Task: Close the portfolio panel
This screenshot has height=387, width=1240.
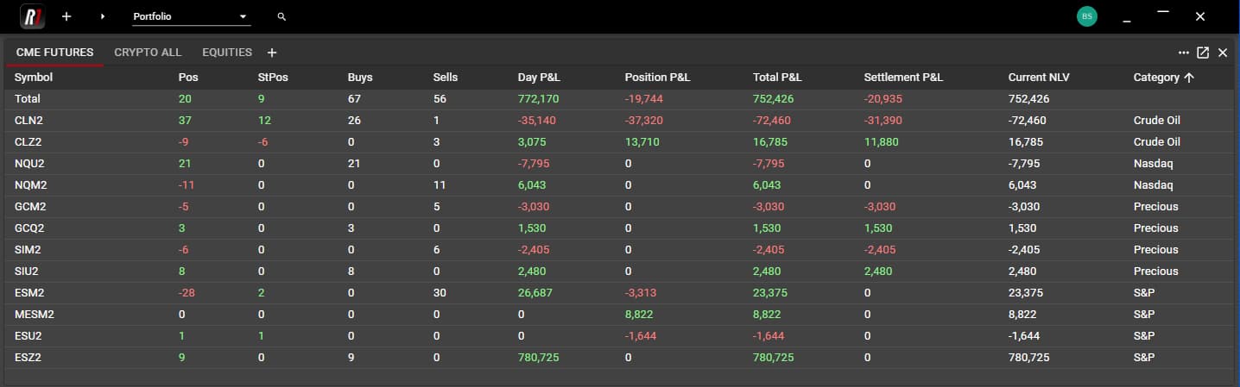Action: point(1223,53)
